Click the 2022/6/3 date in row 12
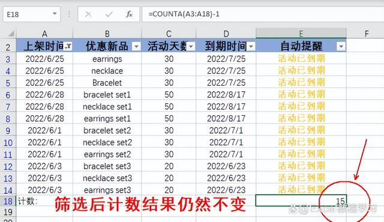Viewport: 384px width, 222px height. point(44,166)
